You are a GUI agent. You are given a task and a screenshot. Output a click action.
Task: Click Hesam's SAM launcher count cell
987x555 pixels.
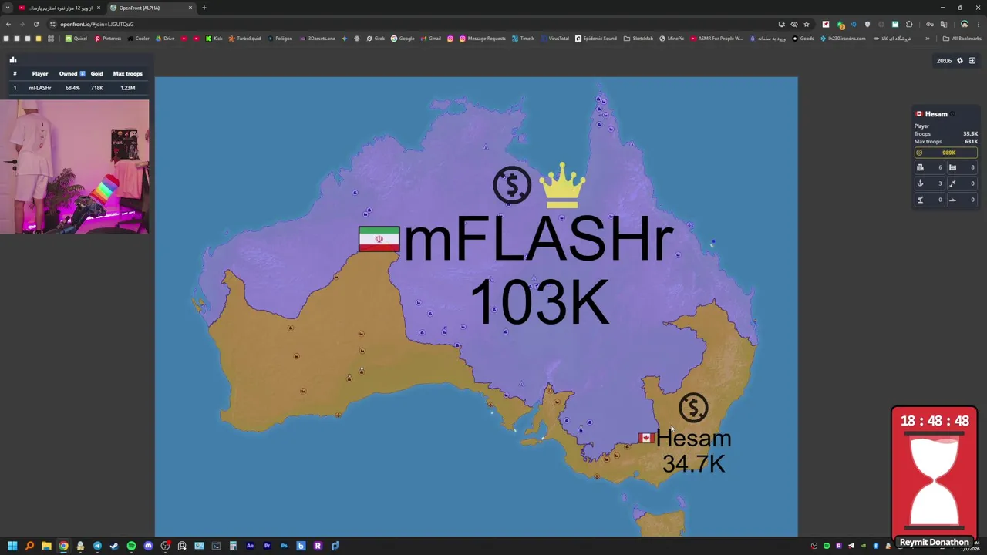[x=928, y=200]
